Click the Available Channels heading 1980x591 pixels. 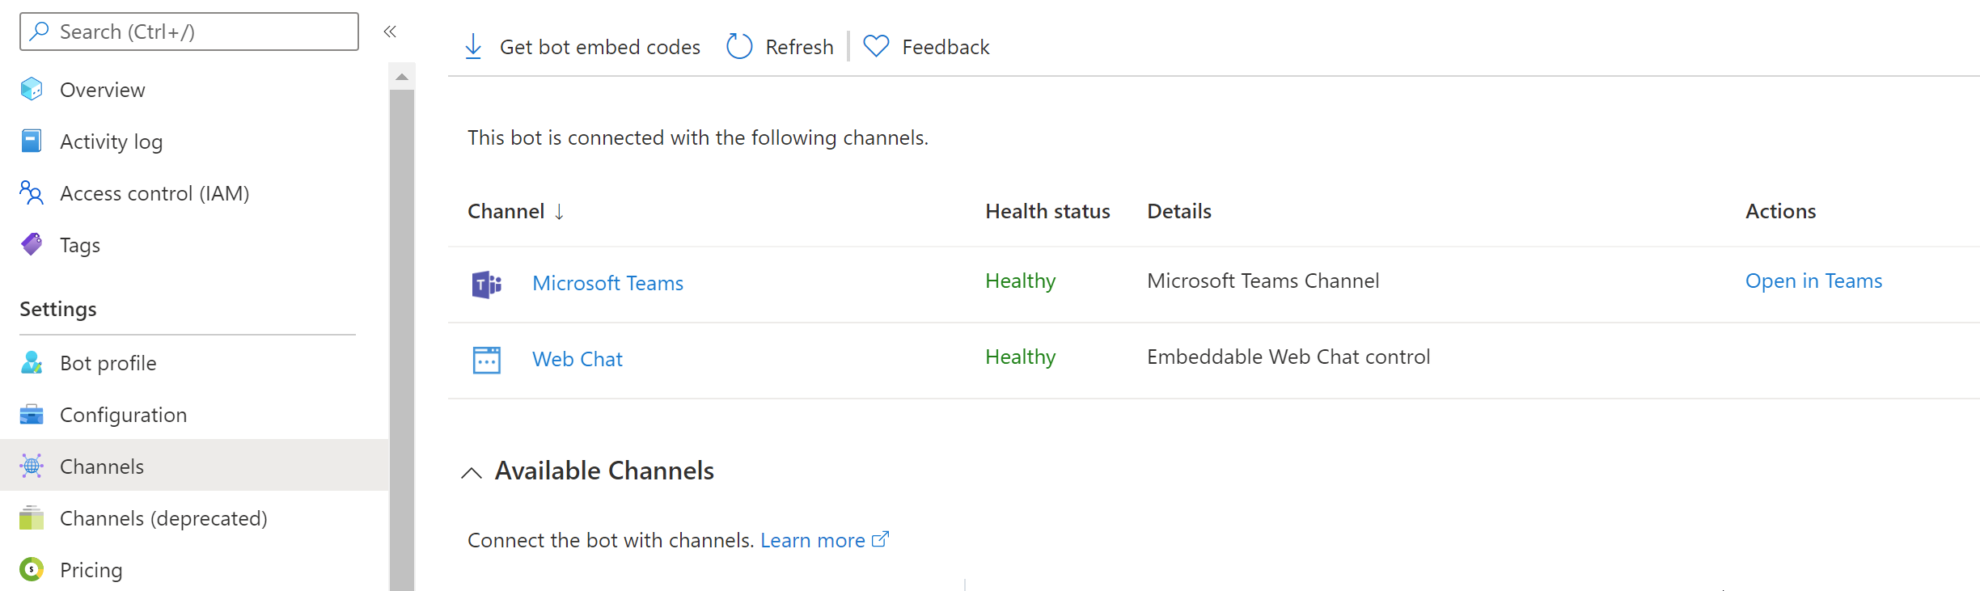(604, 471)
